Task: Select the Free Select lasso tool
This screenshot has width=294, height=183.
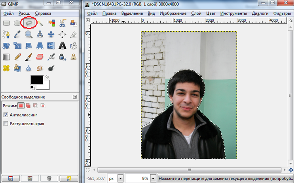Action: (28, 23)
